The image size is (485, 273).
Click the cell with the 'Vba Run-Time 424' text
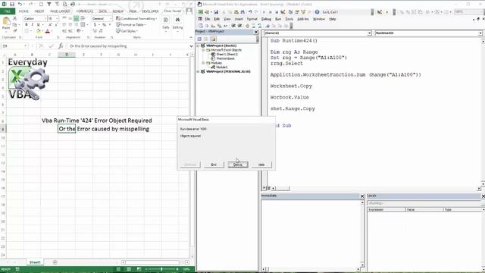[97, 121]
